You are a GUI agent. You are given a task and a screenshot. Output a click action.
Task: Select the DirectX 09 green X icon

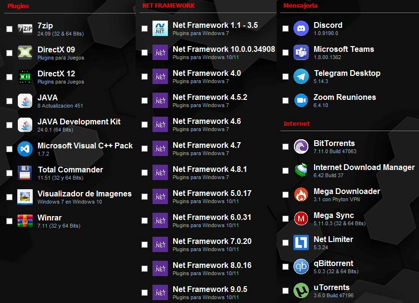tap(25, 52)
